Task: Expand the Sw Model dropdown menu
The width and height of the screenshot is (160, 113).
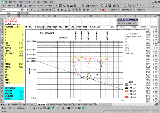Action: coord(49,6)
